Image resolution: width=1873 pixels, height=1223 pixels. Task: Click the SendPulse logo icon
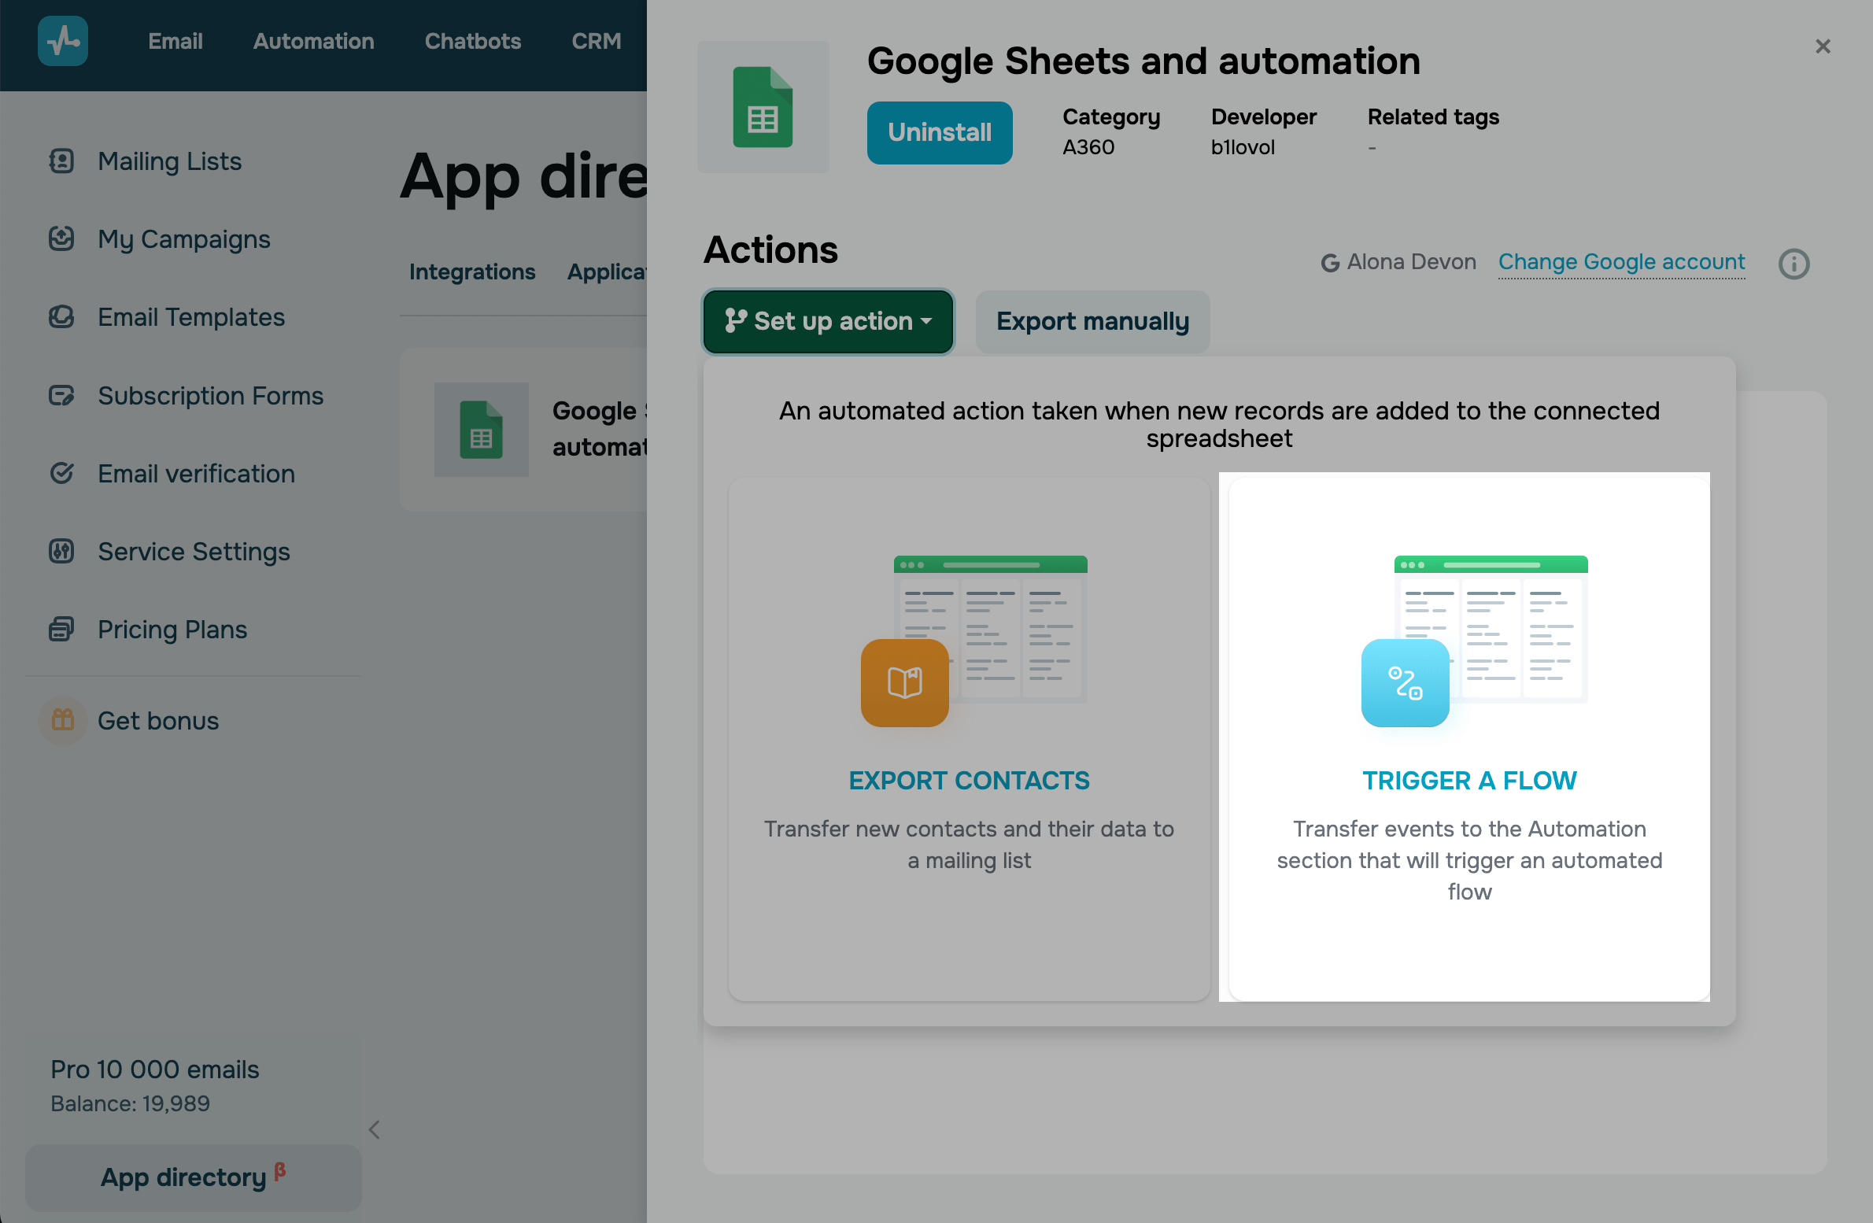point(62,41)
